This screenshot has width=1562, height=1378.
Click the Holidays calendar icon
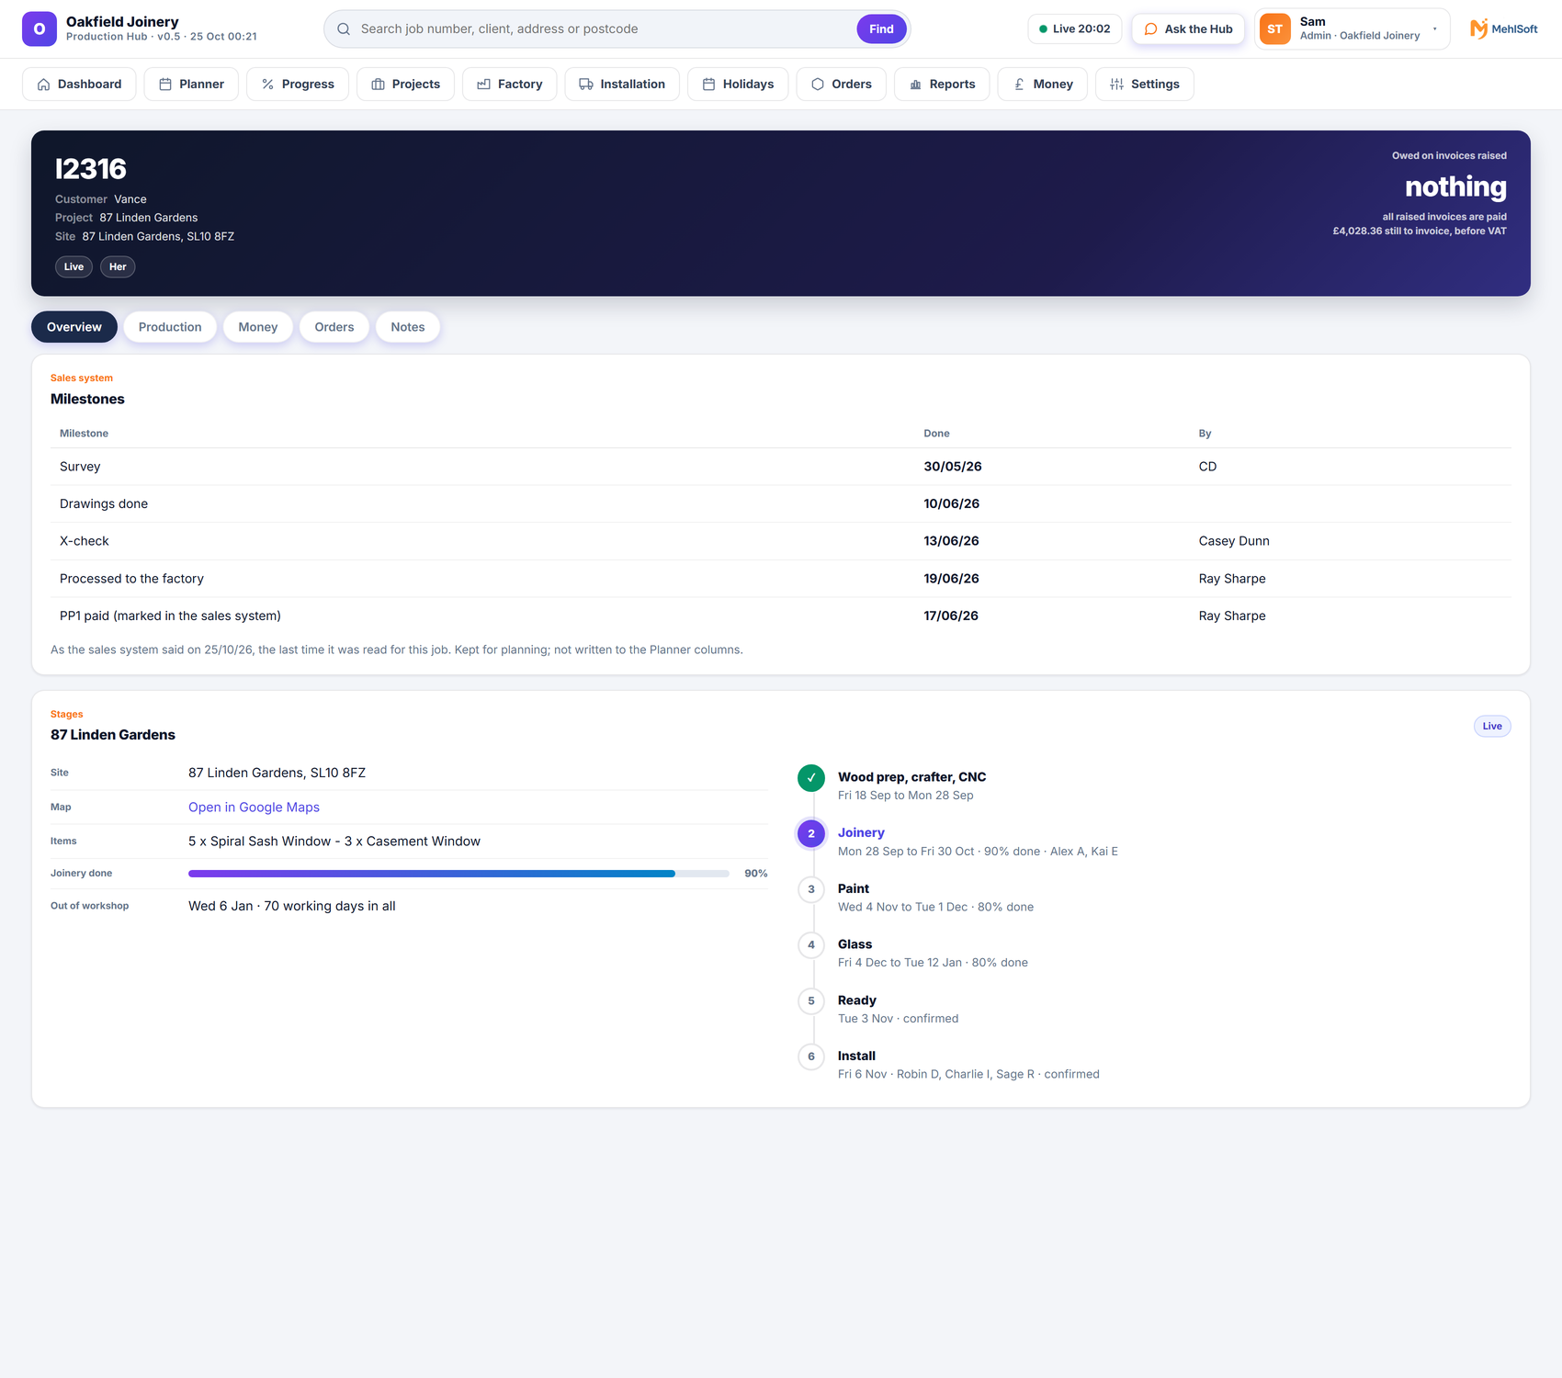[x=708, y=85]
